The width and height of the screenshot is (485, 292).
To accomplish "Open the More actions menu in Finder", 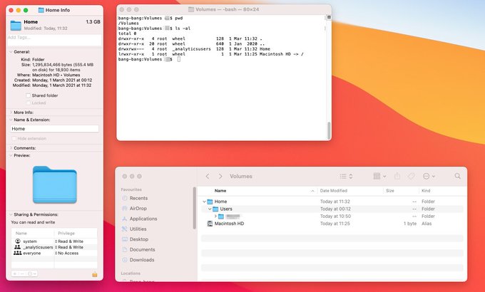I will tap(429, 176).
